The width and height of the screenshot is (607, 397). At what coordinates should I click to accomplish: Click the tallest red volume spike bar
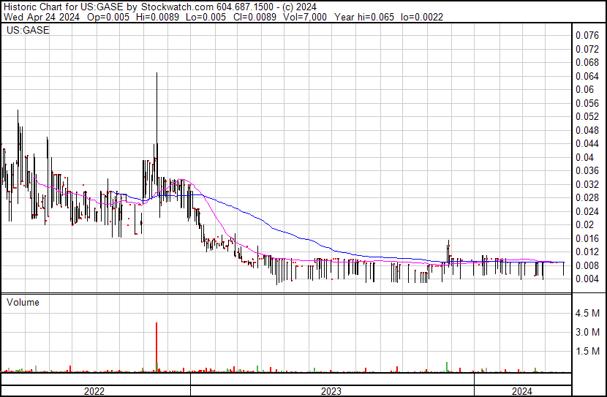coord(157,347)
